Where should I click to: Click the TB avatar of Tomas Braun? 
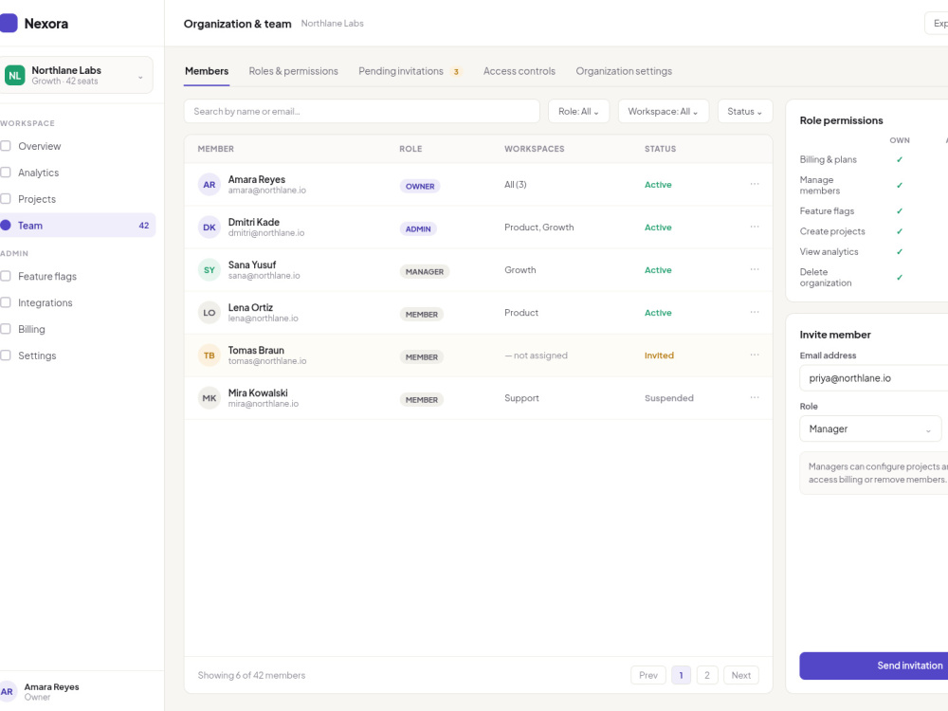point(210,355)
